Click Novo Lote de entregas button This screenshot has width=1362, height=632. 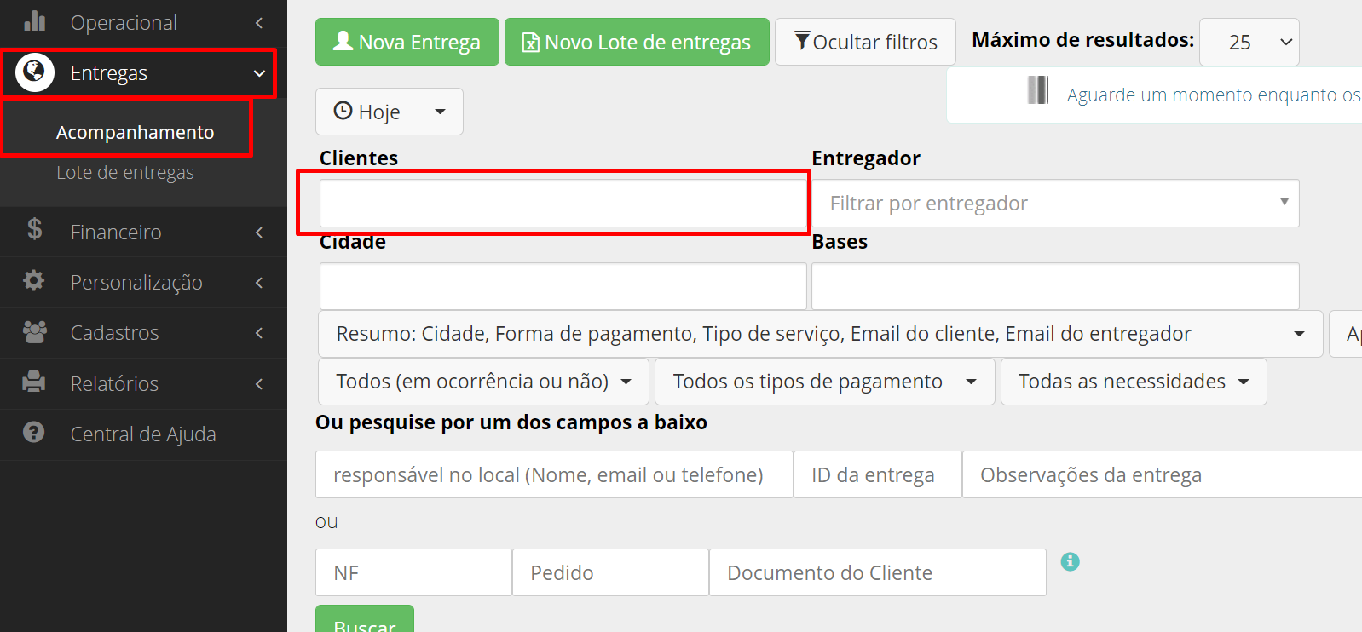[637, 42]
